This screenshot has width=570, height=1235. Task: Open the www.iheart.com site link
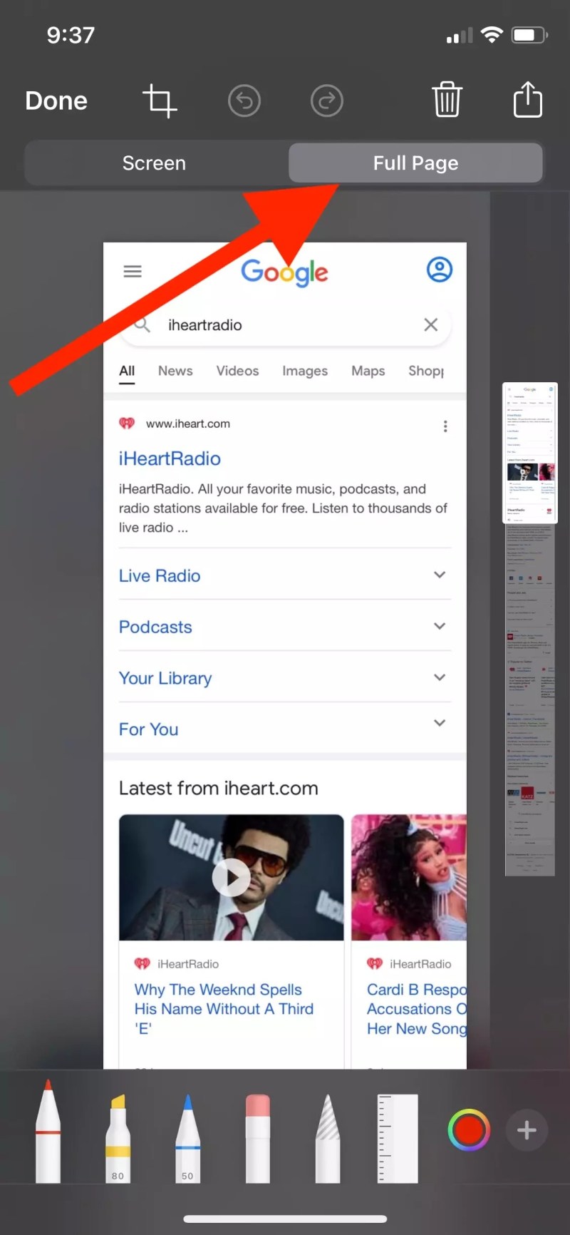tap(188, 424)
